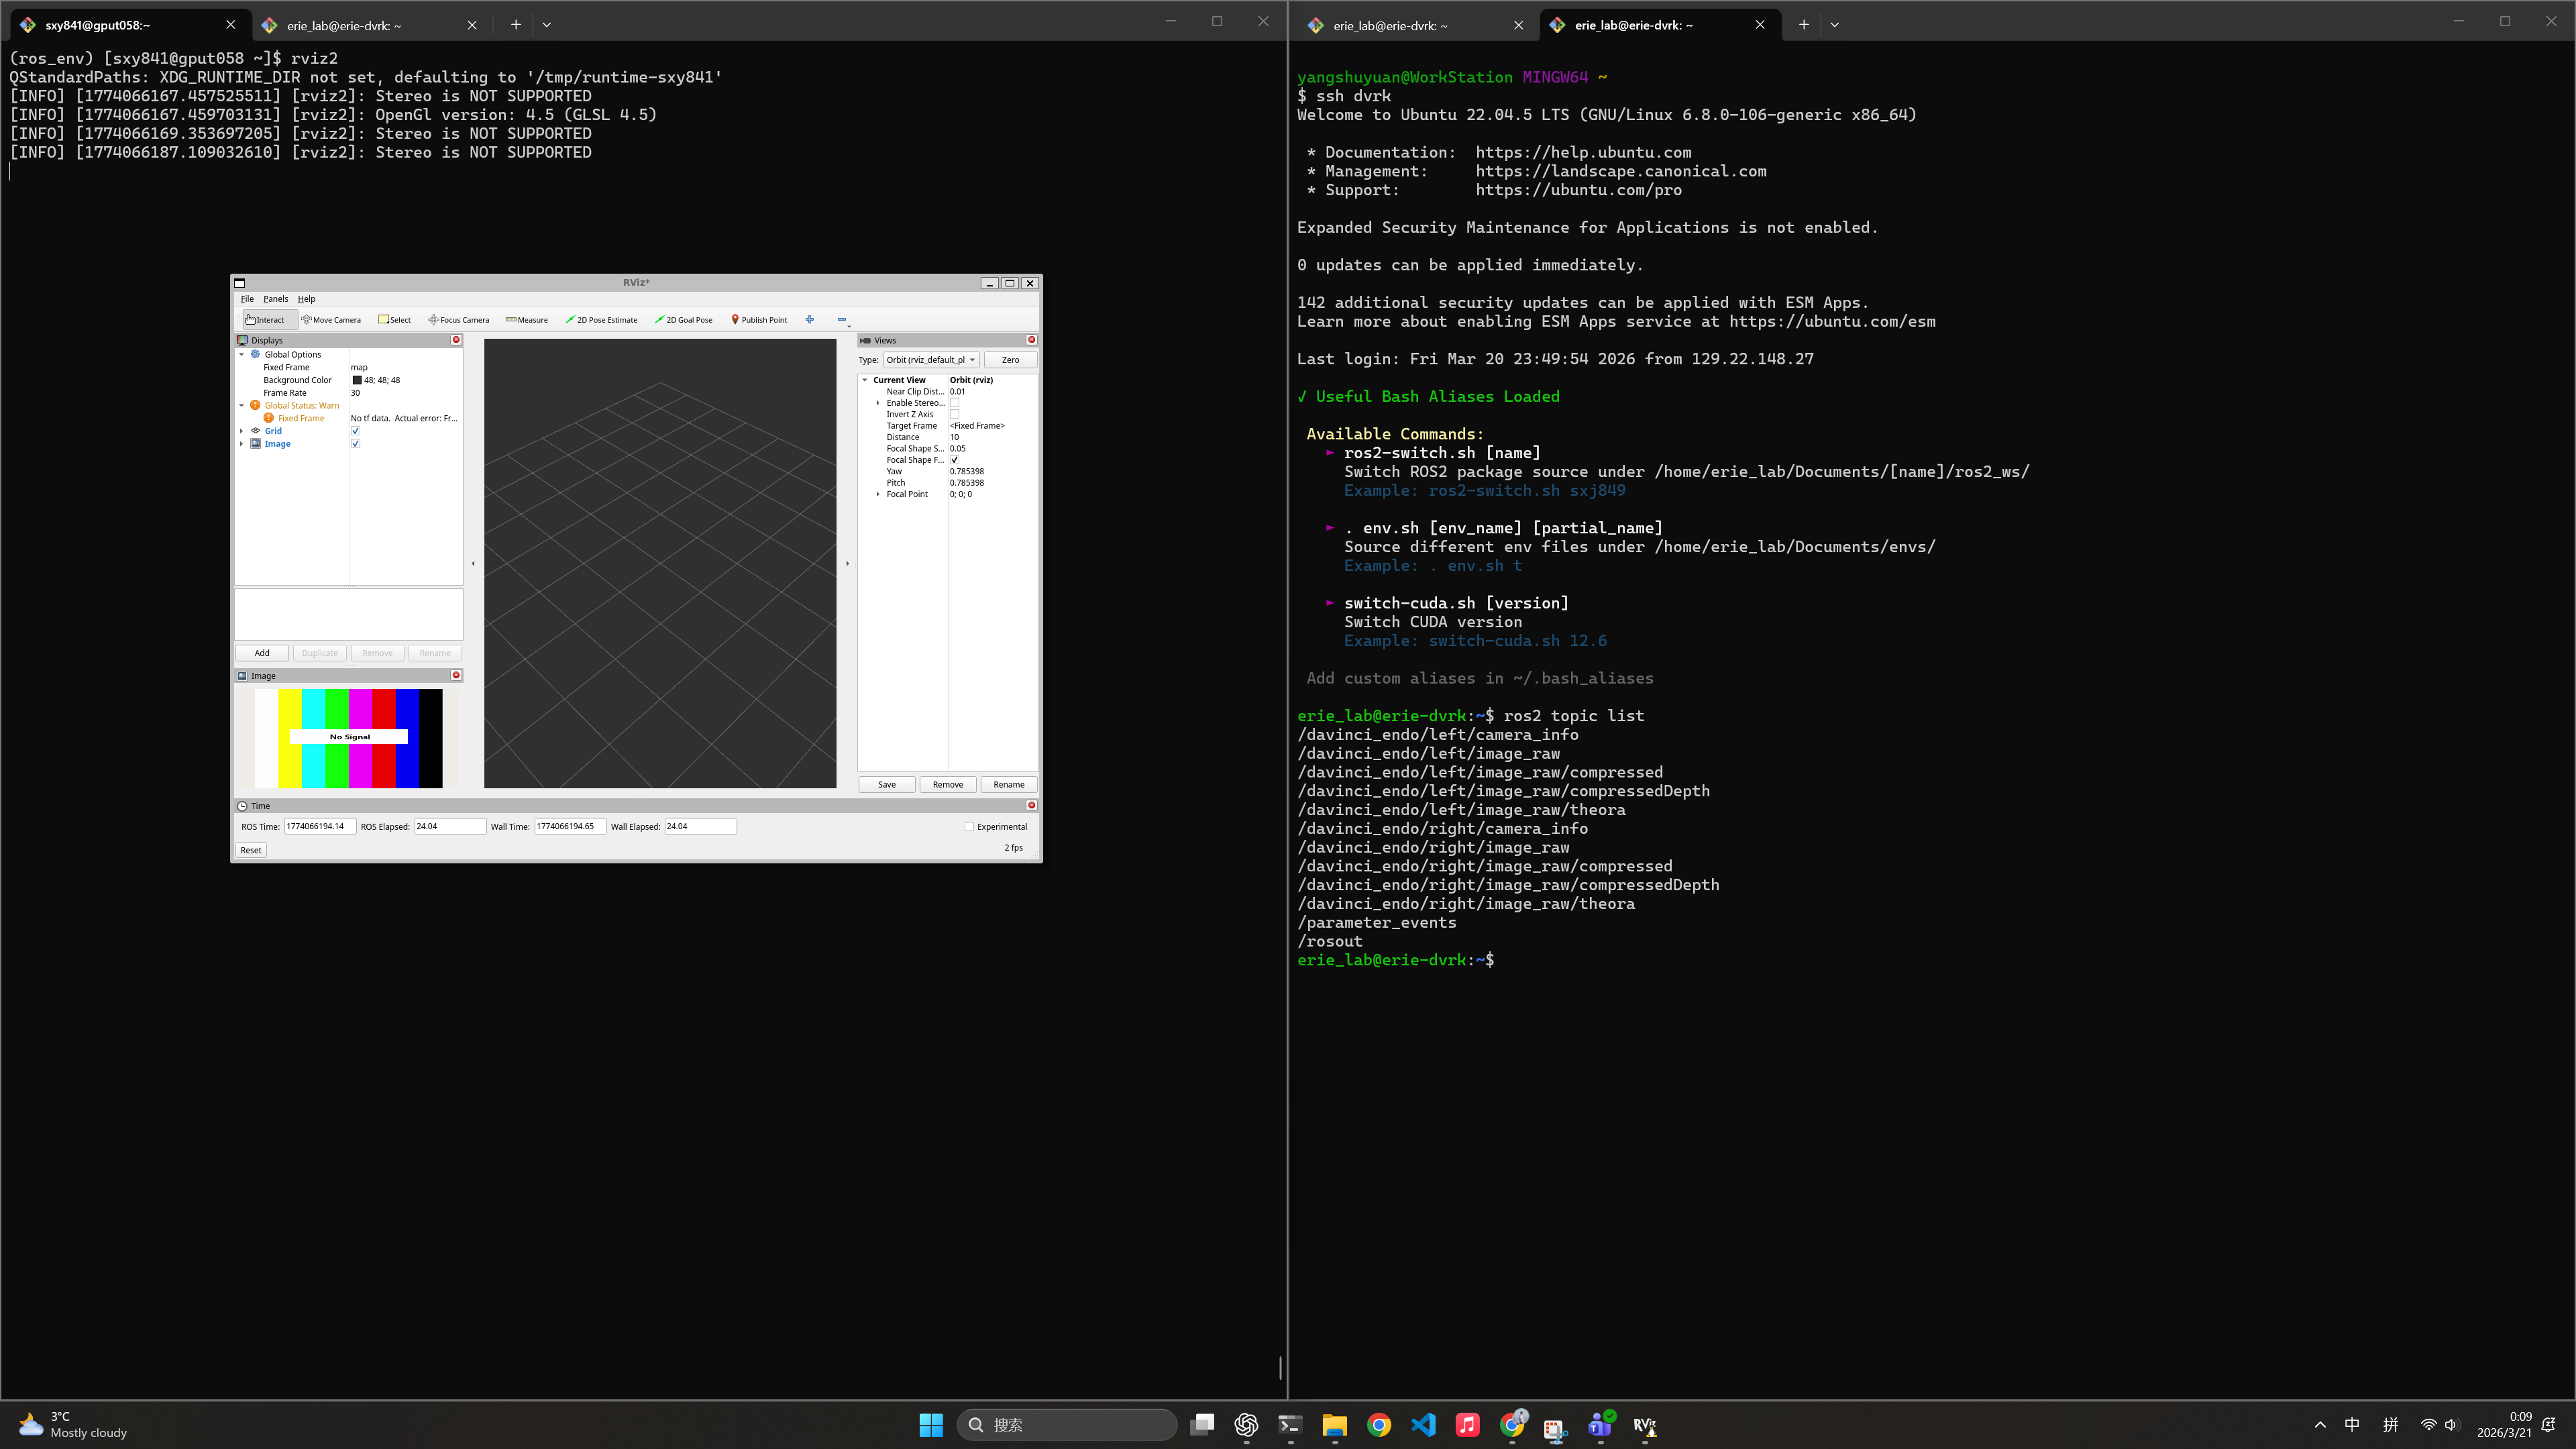Click the blue plus add-tool icon
The image size is (2576, 1449).
coord(809,320)
